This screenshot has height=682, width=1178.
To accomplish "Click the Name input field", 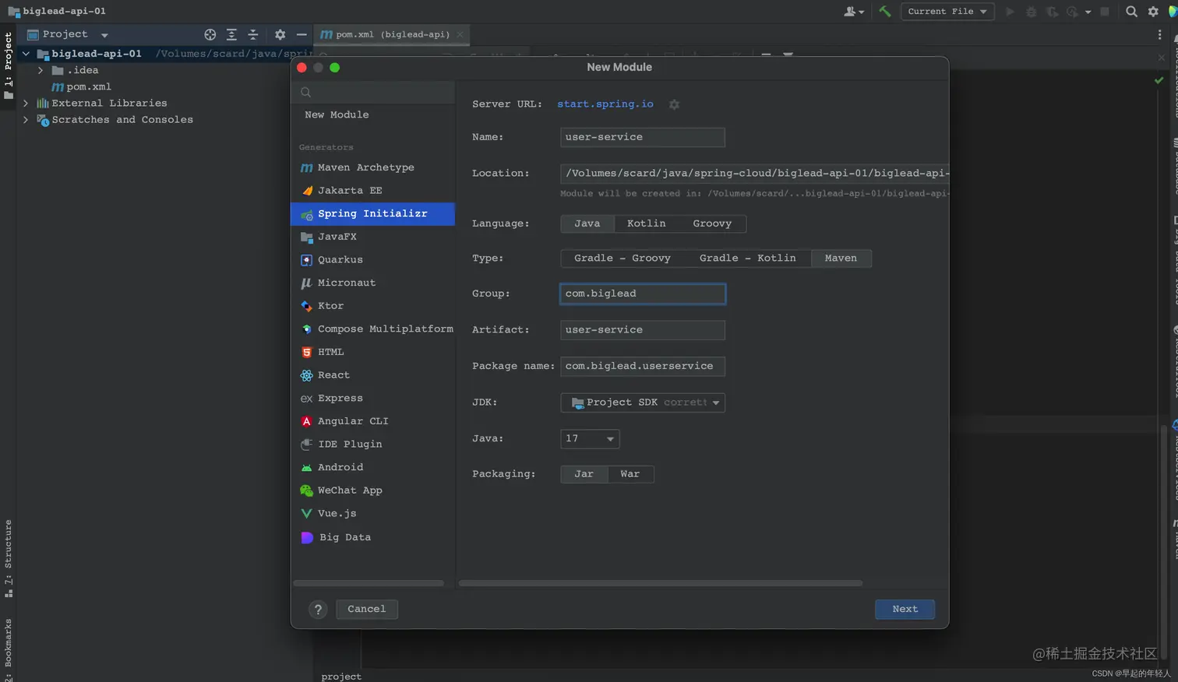I will (643, 138).
